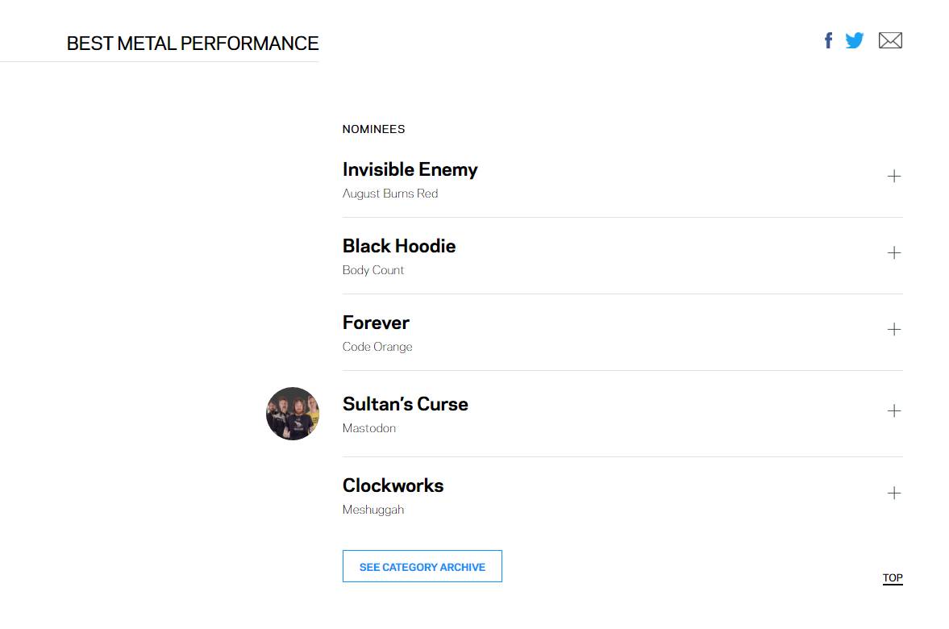This screenshot has width=949, height=629.
Task: Share on Facebook via the f icon
Action: [829, 40]
